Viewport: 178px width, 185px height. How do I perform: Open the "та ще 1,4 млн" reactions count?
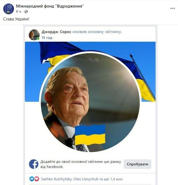click(x=111, y=179)
